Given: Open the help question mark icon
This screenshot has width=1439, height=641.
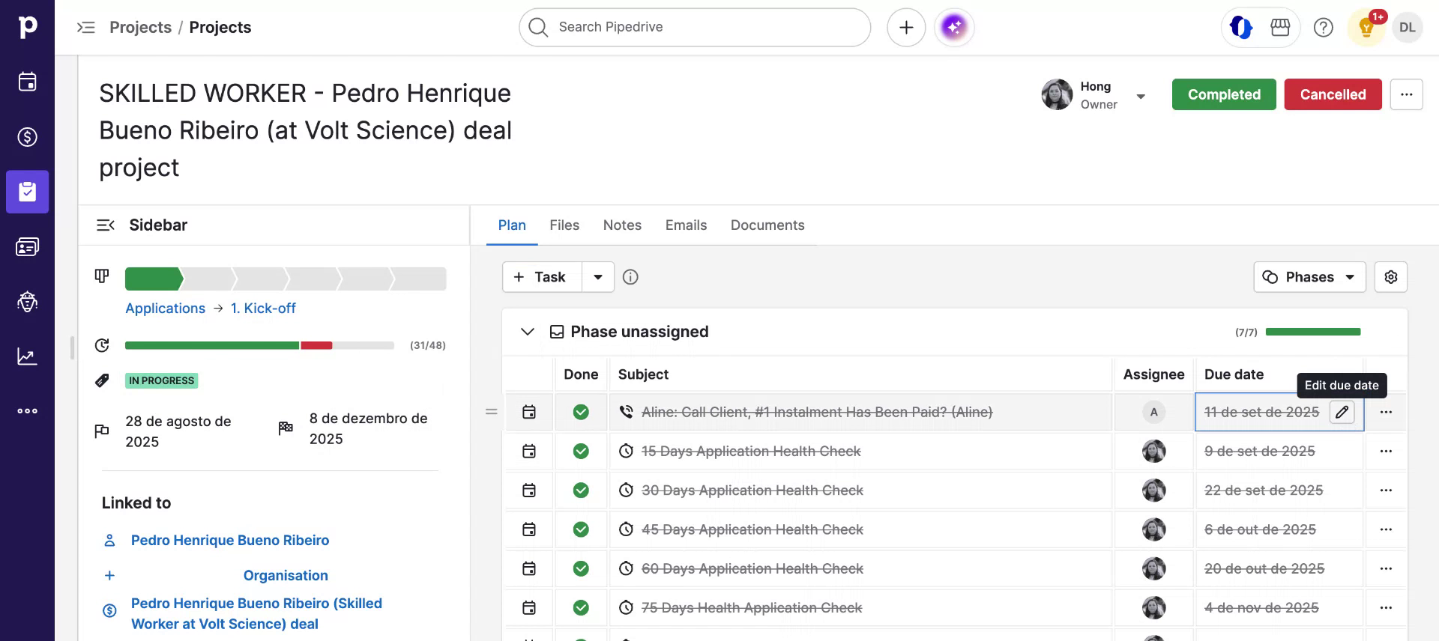Looking at the screenshot, I should [1324, 28].
